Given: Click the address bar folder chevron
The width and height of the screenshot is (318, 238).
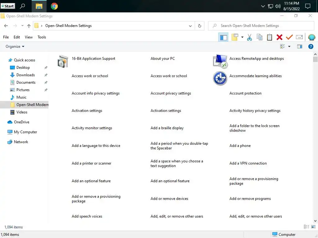Looking at the screenshot, I should (42, 26).
